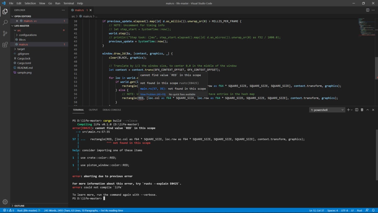
Task: Open the View menu
Action: [42, 3]
